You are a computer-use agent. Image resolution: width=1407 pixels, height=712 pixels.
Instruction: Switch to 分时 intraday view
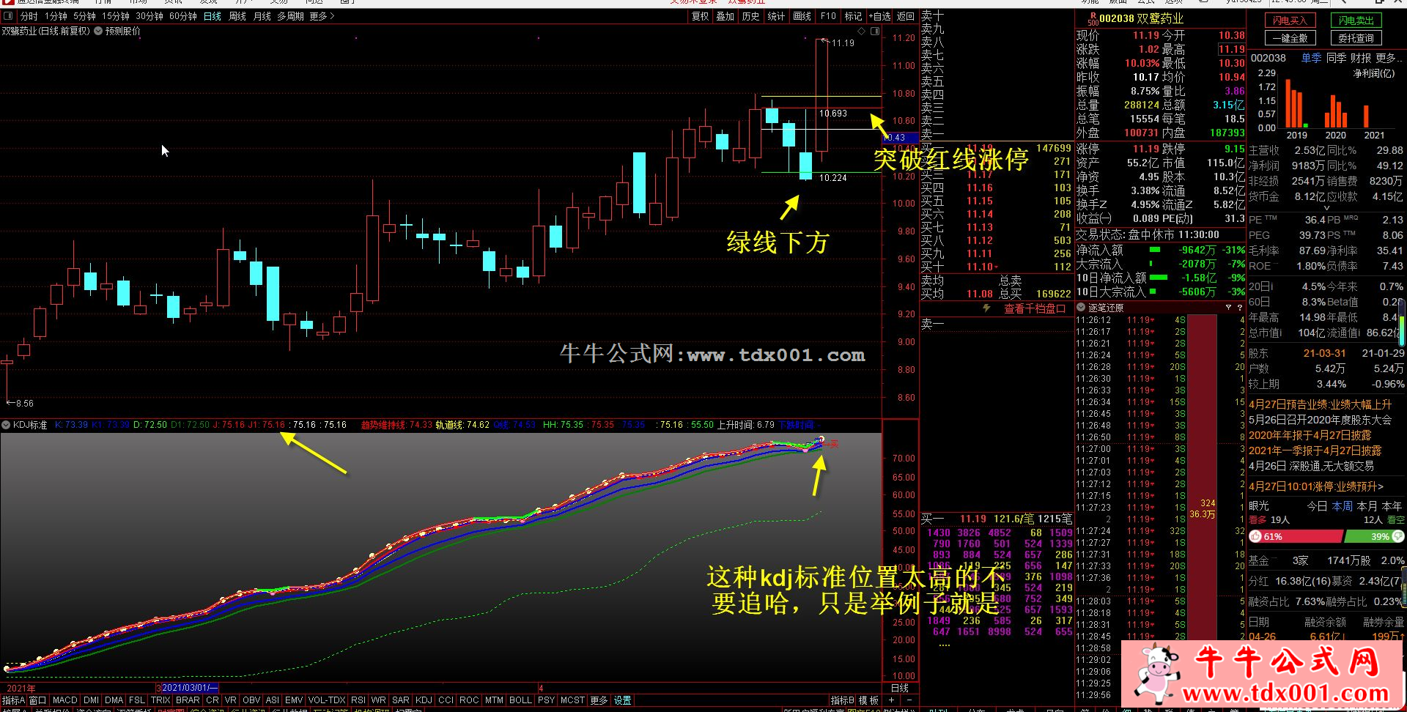[x=29, y=16]
